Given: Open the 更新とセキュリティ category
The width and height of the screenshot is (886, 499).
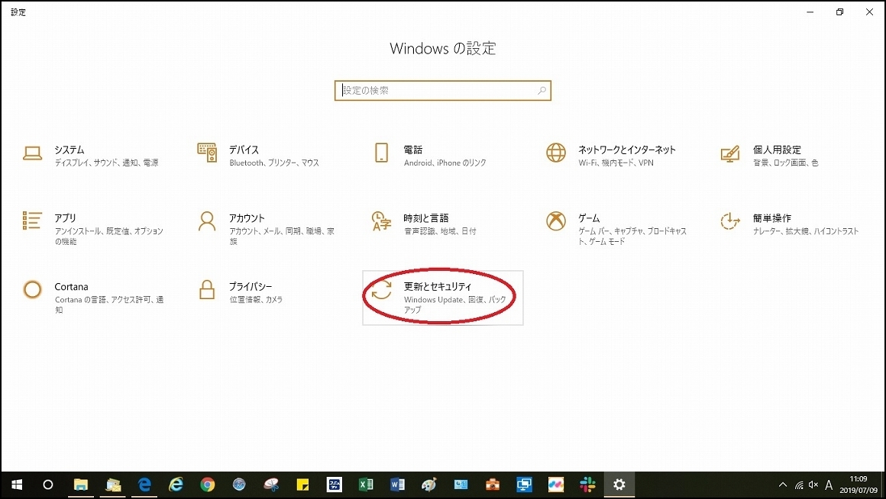Looking at the screenshot, I should click(x=443, y=298).
